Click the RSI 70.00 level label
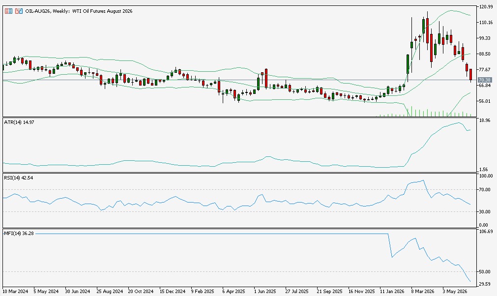Image resolution: width=497 pixels, height=296 pixels. tap(486, 189)
